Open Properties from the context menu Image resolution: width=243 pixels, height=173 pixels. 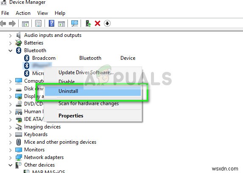pos(93,116)
